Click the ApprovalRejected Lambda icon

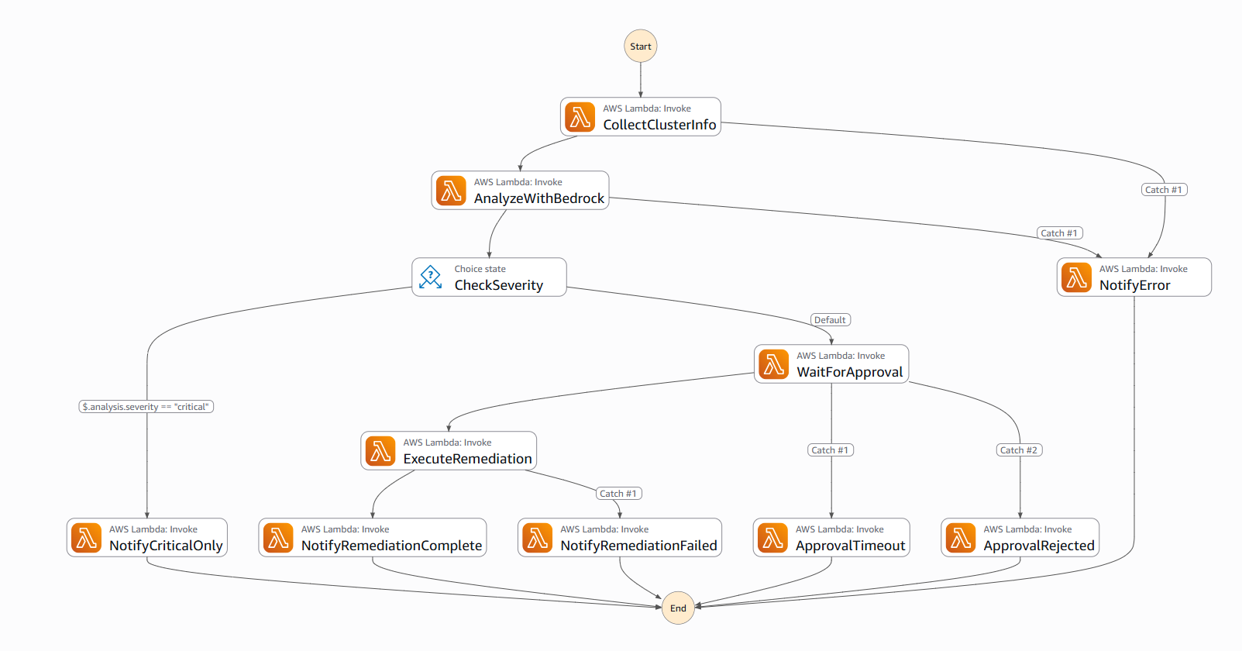(961, 538)
